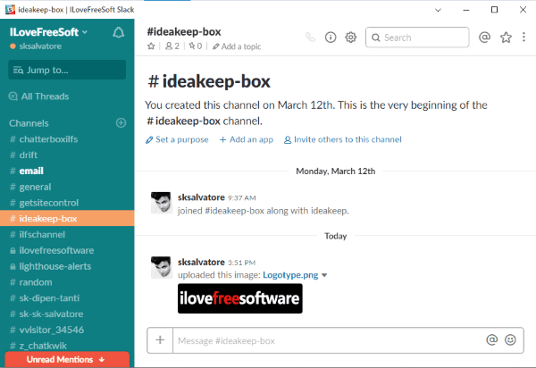Click the message input field
536x368 pixels.
(326, 340)
